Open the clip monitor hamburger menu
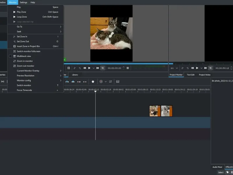 128,68
